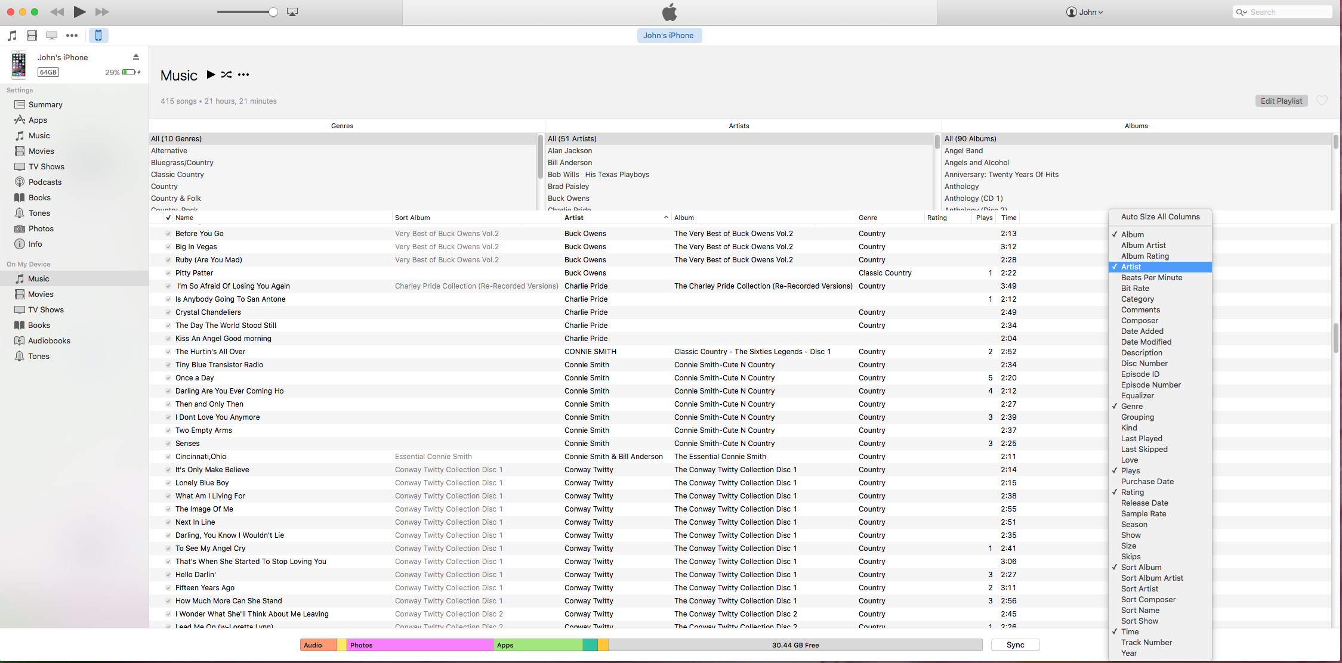Click the Edit Playlist button
The image size is (1342, 663).
1281,101
